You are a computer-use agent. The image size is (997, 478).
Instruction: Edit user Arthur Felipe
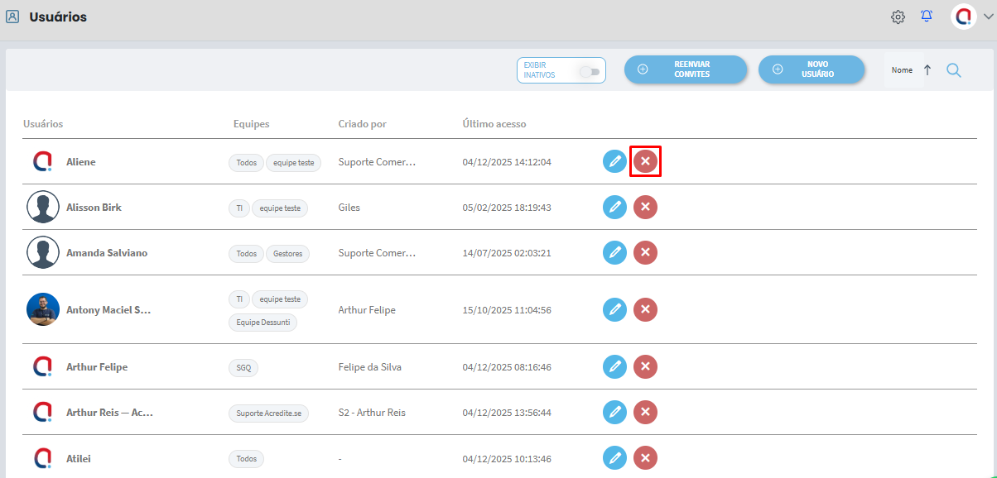[614, 366]
